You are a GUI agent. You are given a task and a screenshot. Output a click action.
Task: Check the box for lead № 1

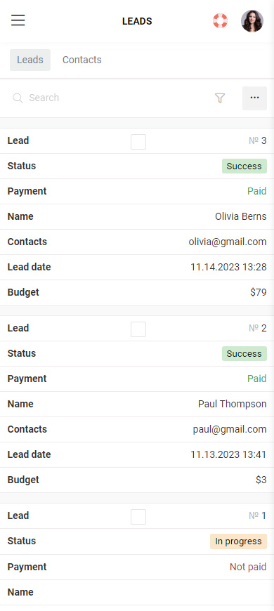tap(138, 517)
